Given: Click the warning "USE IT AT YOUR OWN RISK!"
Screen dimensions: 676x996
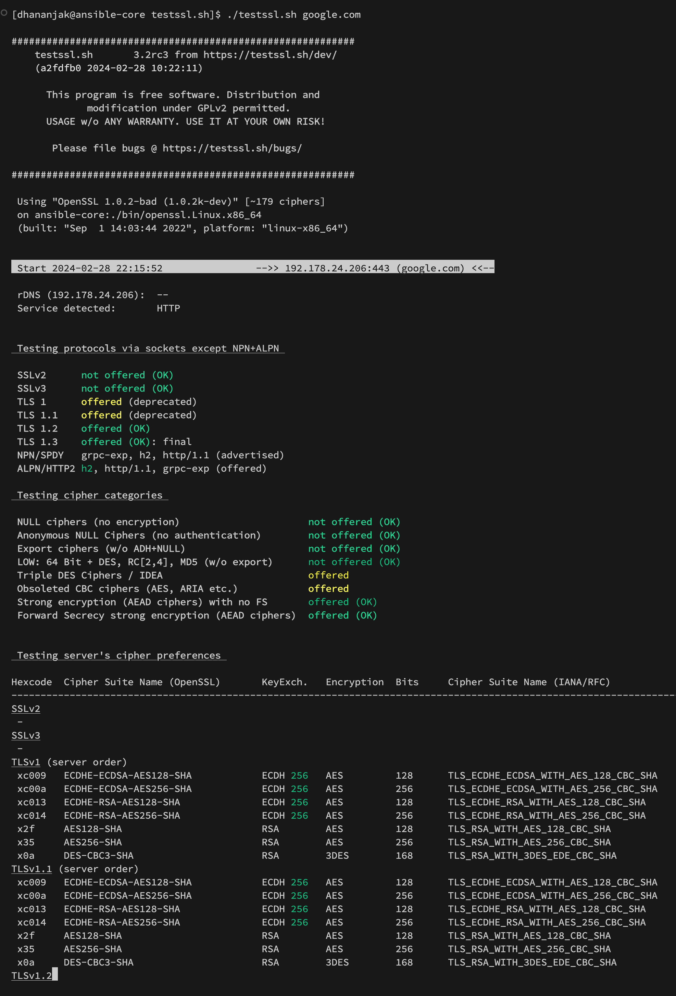Looking at the screenshot, I should [x=255, y=121].
